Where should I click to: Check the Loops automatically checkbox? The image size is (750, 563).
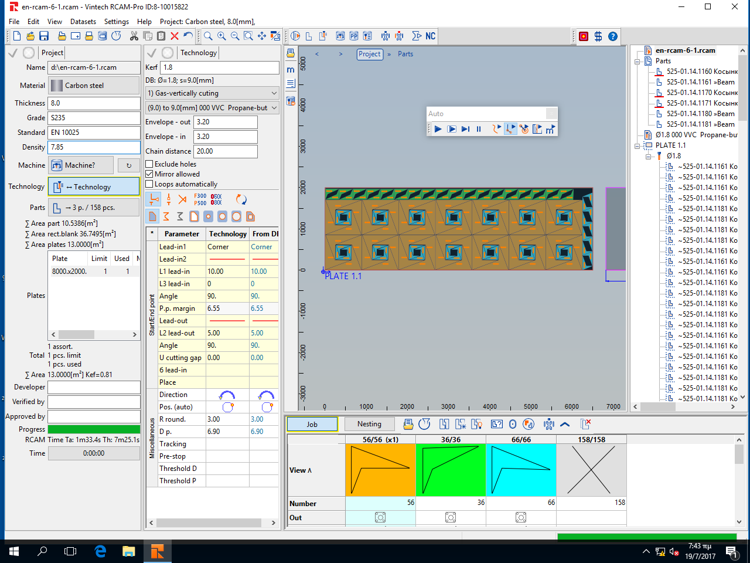(x=149, y=184)
